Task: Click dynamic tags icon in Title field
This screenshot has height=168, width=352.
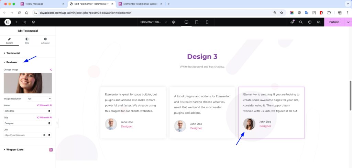Action: 49,123
